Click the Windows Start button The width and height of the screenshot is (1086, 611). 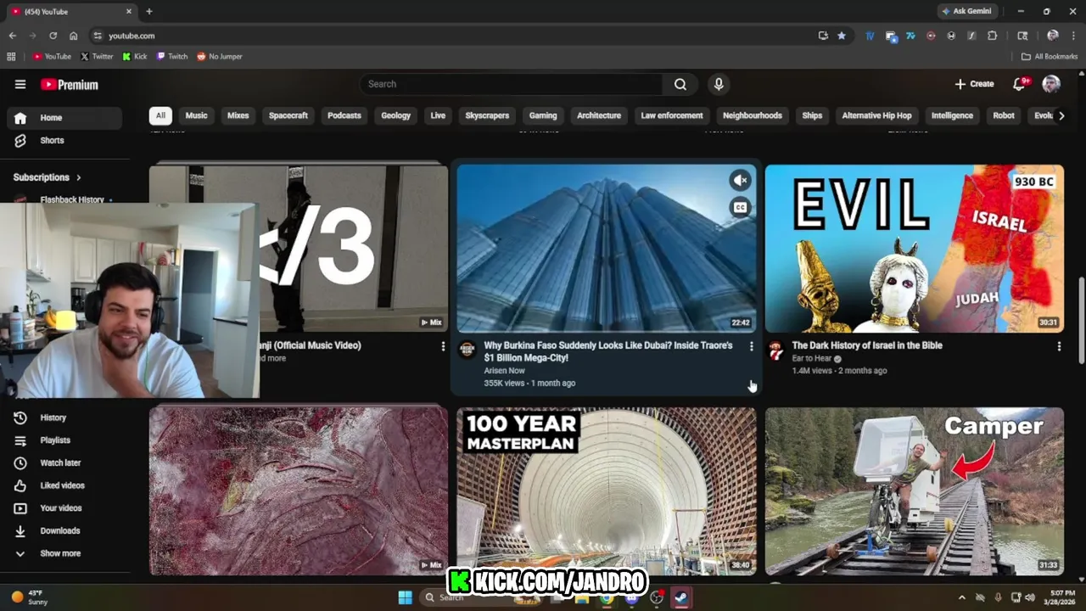pyautogui.click(x=405, y=597)
